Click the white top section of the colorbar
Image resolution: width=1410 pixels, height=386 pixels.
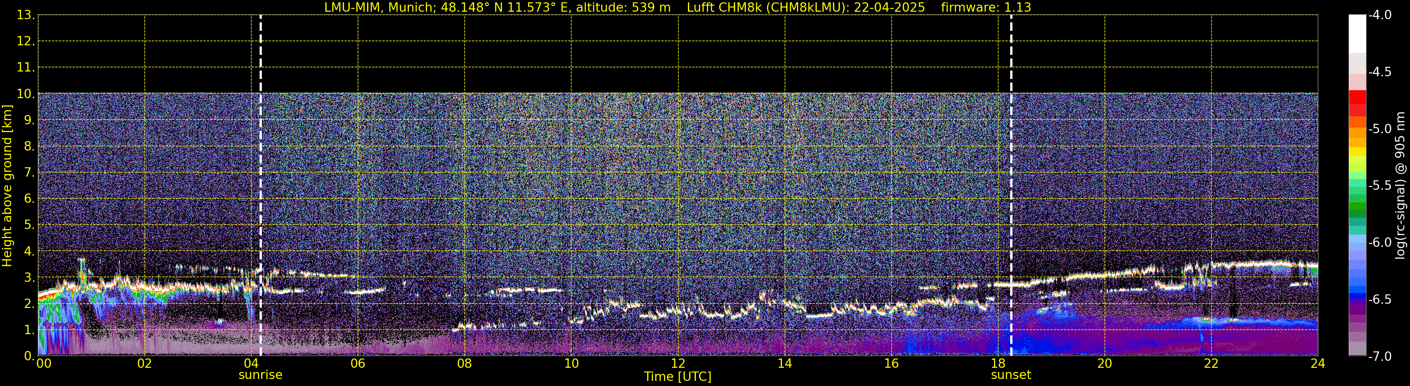click(x=1357, y=34)
